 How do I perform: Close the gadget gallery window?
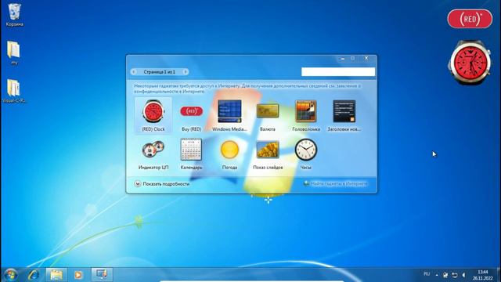(x=366, y=59)
